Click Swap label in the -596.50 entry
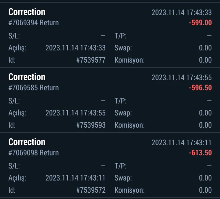This screenshot has width=220, height=199. pos(123,113)
